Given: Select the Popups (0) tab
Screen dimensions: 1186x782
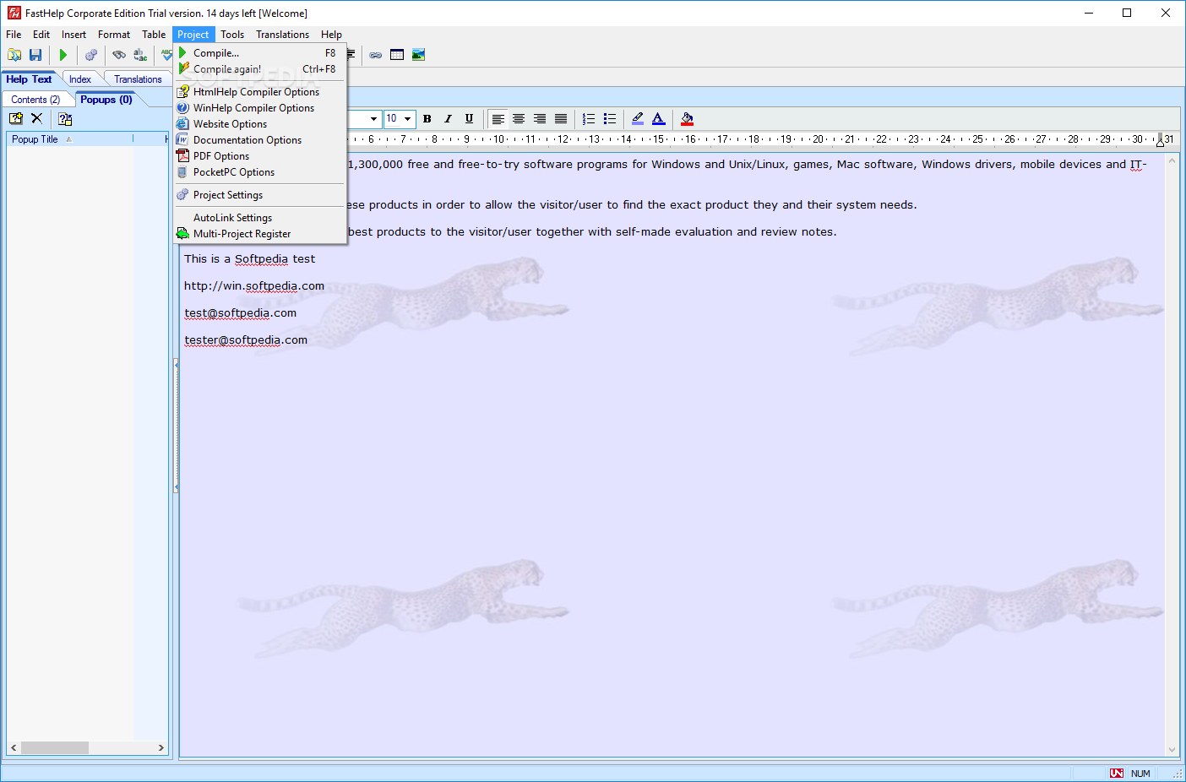Looking at the screenshot, I should tap(106, 100).
